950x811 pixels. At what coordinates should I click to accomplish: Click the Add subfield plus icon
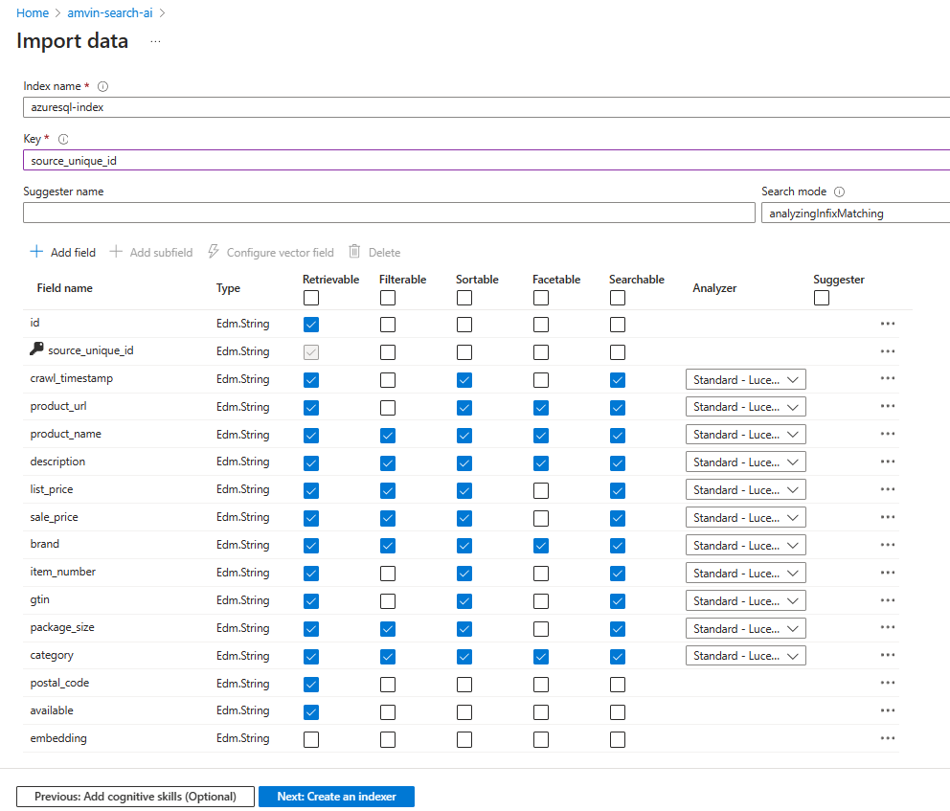[116, 252]
